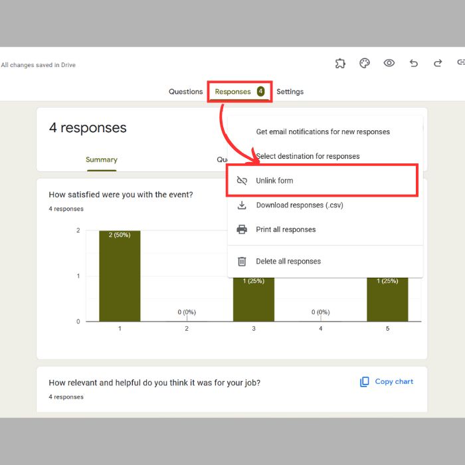Screen dimensions: 465x465
Task: Click the 0 (0%) label above rating 4
Action: point(321,312)
